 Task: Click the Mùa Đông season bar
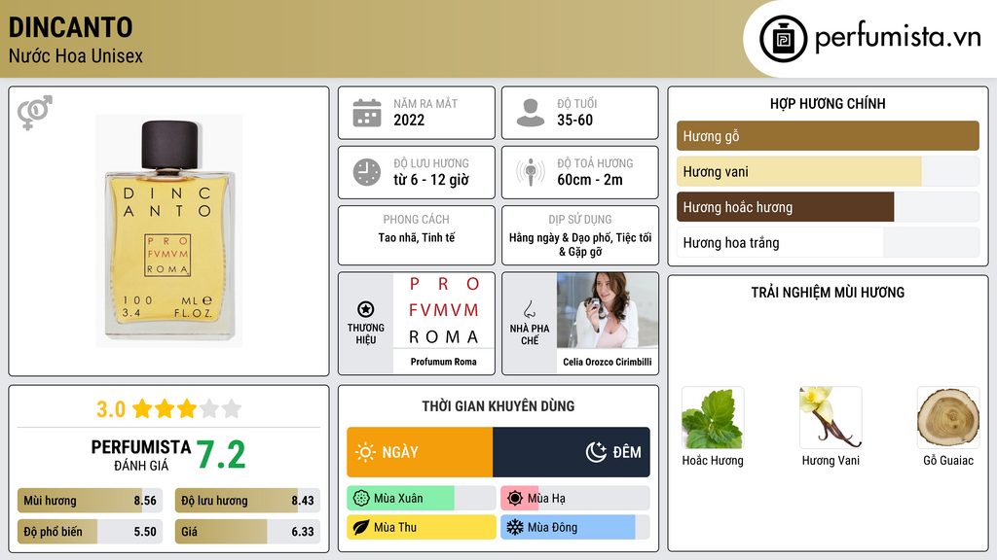coord(575,527)
